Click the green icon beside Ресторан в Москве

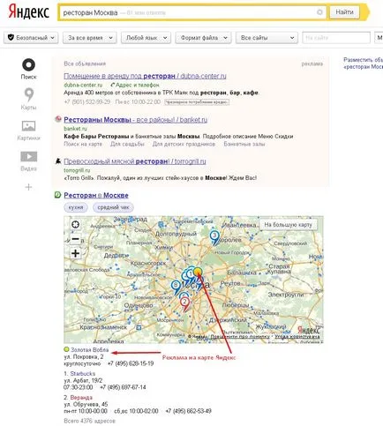pyautogui.click(x=57, y=195)
